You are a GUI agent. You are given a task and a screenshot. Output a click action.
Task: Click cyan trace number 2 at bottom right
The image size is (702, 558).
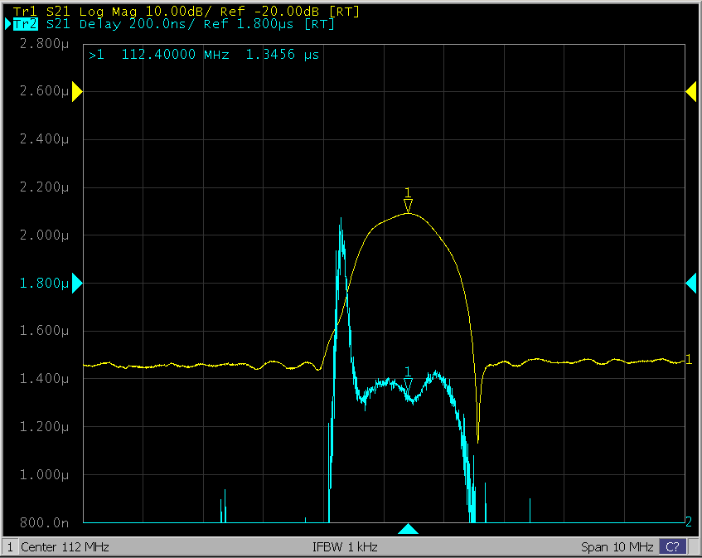tap(688, 522)
